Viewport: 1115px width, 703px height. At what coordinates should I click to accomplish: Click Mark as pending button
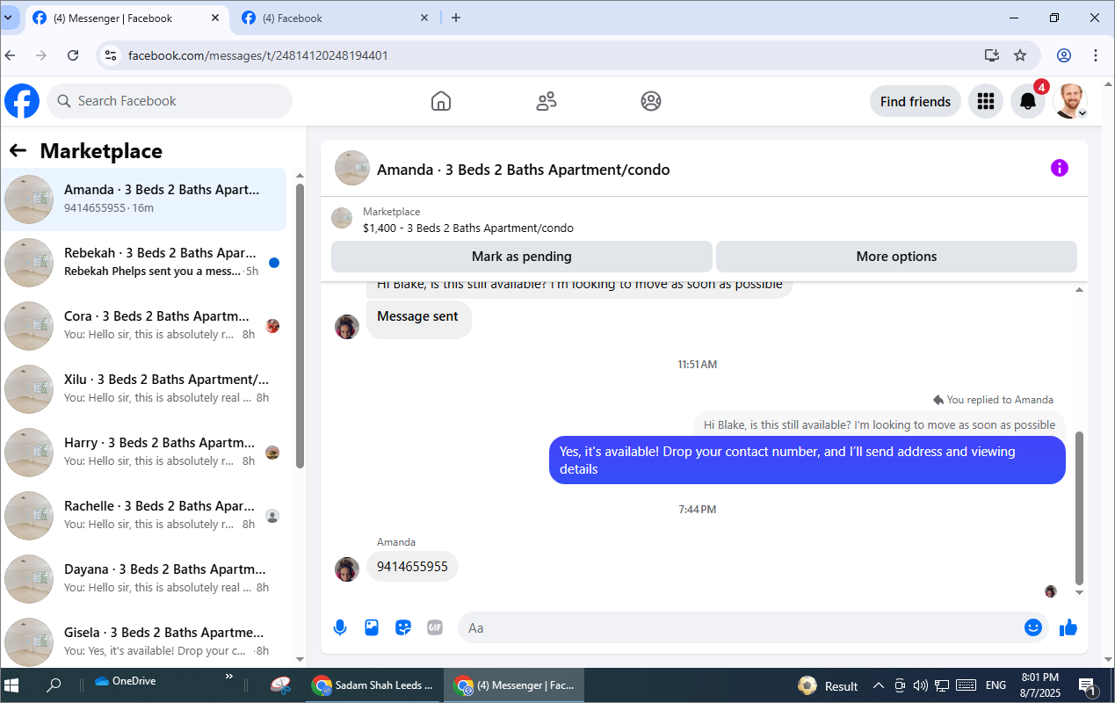pos(522,257)
